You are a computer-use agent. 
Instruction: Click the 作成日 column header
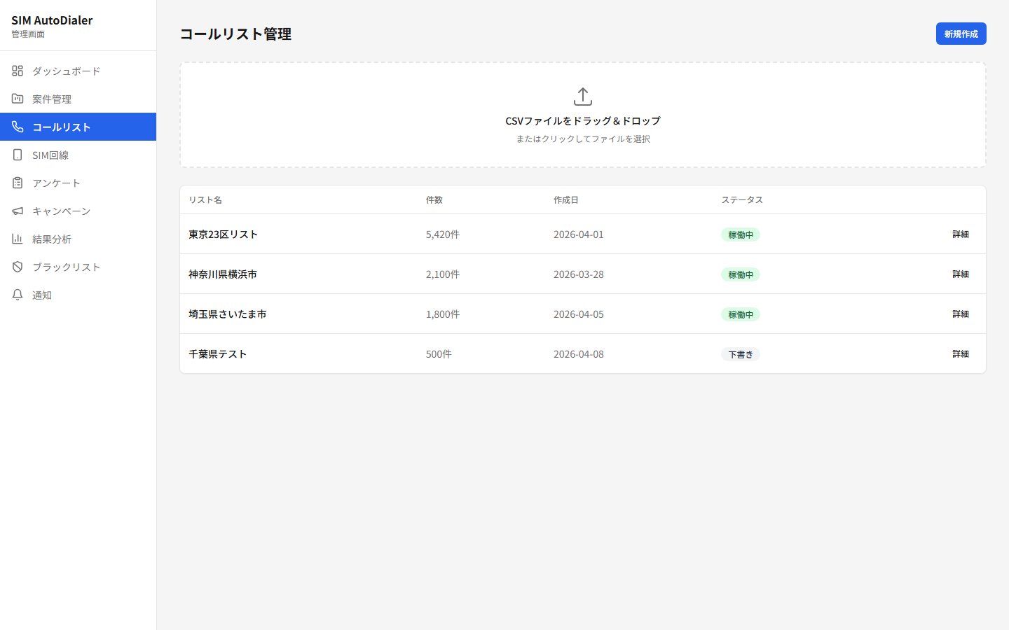[x=566, y=199]
